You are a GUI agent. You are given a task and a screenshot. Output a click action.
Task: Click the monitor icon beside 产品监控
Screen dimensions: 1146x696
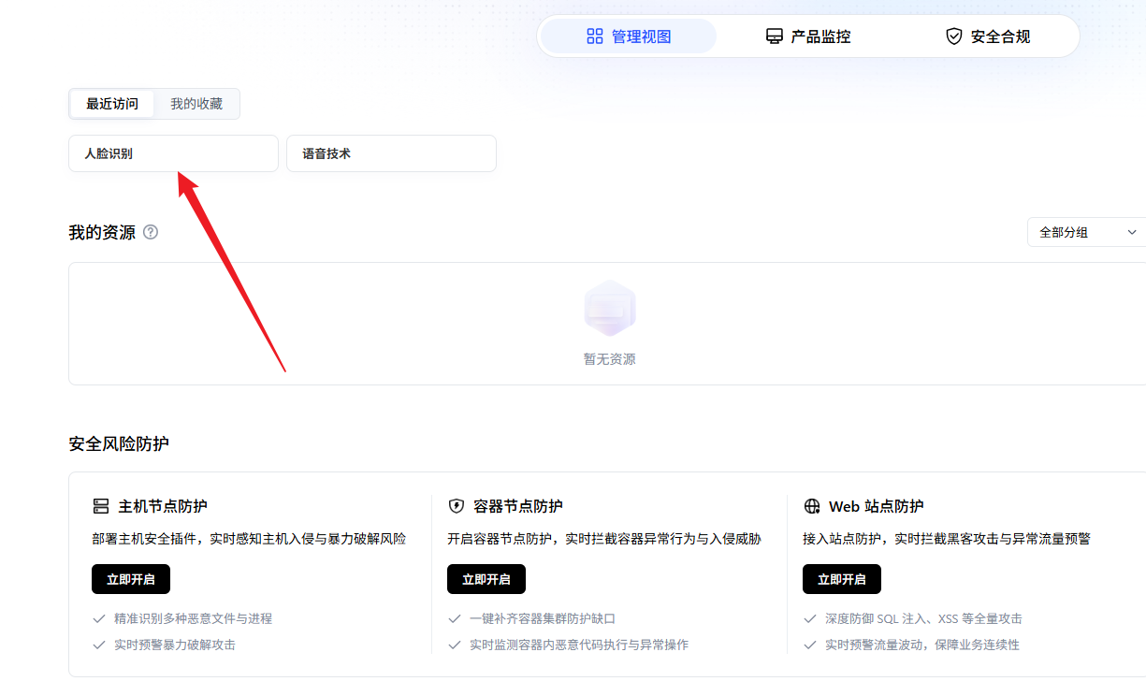tap(775, 36)
